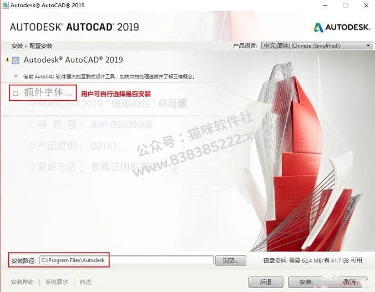Click the 取消 cancel button
Viewport: 375px width, 292px height.
pos(349,282)
